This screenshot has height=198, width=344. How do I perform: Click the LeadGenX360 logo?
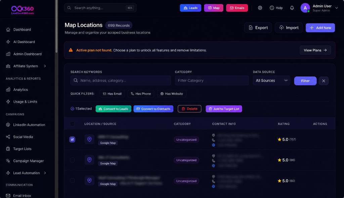click(23, 10)
